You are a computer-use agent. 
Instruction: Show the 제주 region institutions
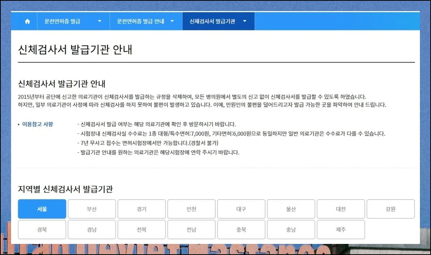pyautogui.click(x=341, y=230)
